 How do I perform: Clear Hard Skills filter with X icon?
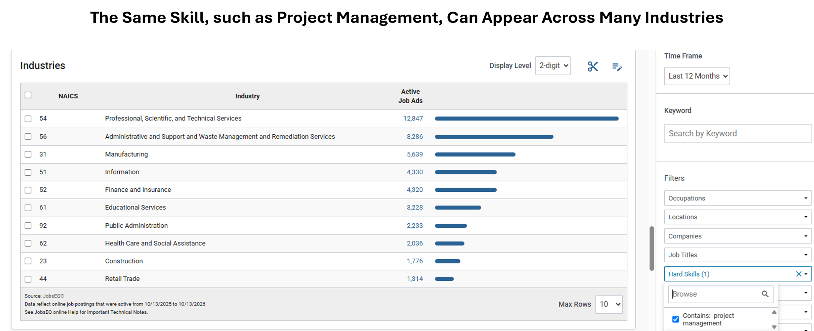point(799,274)
